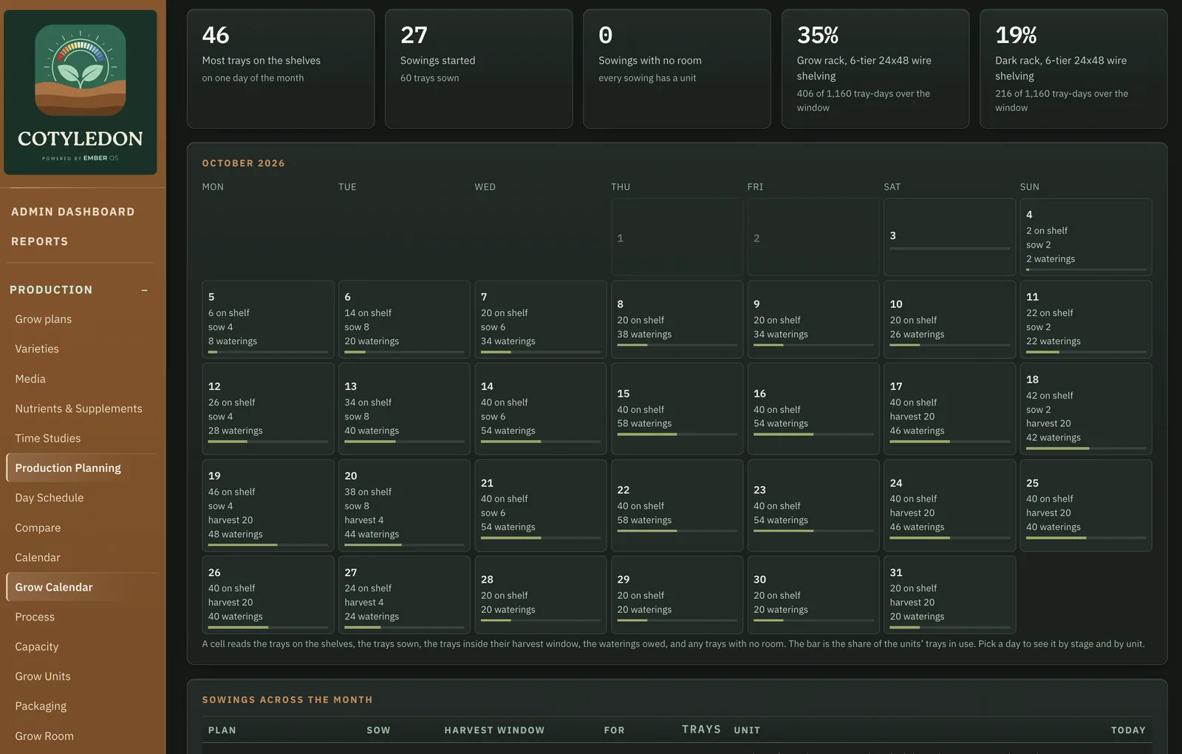The width and height of the screenshot is (1182, 754).
Task: Click the "Sowings started" stat card
Action: click(479, 69)
